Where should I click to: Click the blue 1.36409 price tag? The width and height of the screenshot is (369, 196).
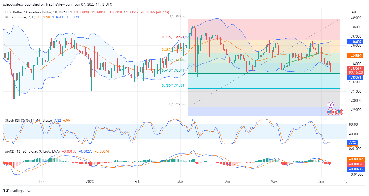click(x=355, y=42)
